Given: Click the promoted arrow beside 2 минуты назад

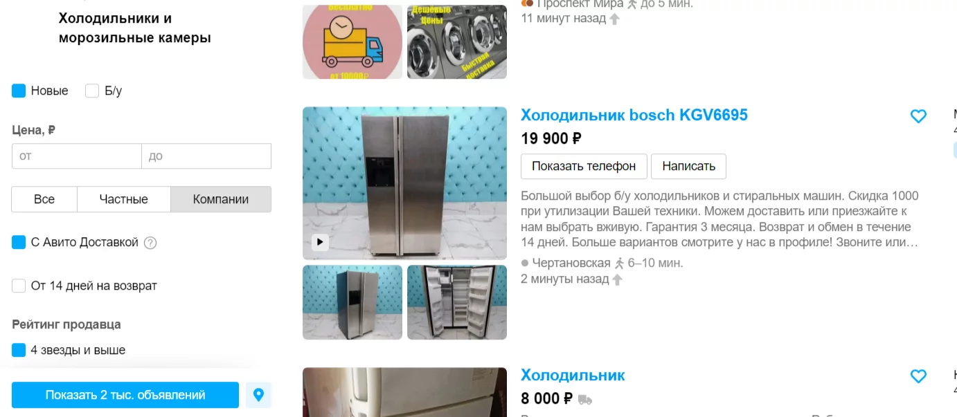Looking at the screenshot, I should pos(617,279).
